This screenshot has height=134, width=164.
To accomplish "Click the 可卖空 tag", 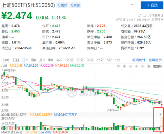I will pyautogui.click(x=75, y=5).
